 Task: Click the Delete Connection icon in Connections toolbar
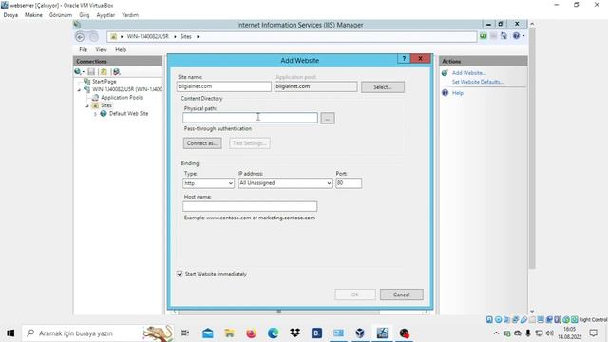(116, 72)
